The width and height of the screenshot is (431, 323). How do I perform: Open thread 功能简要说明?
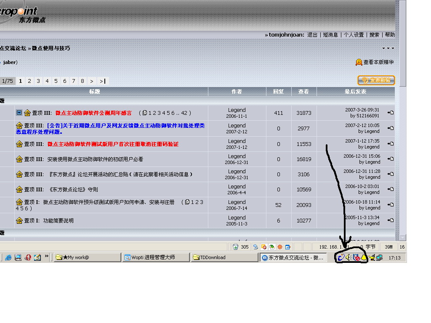(x=58, y=220)
